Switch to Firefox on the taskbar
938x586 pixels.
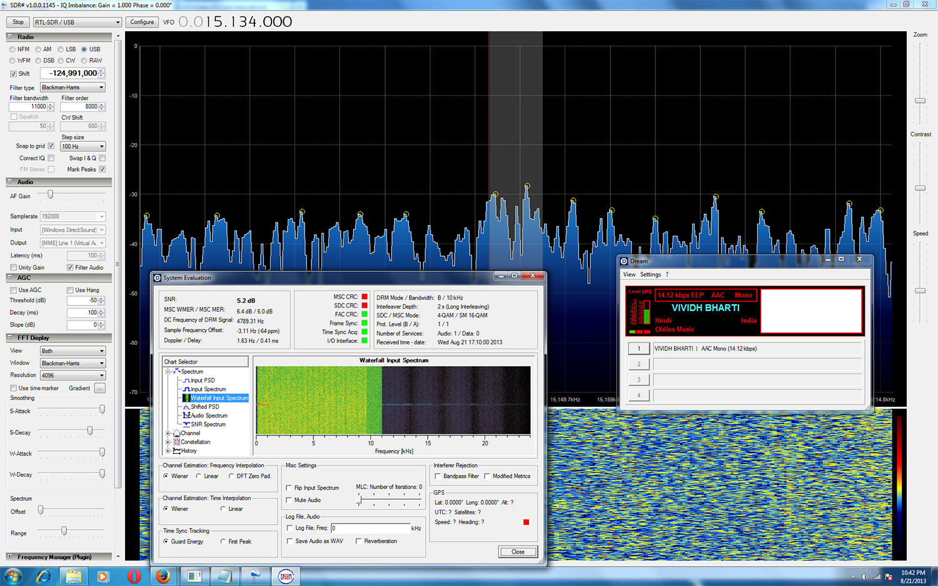pyautogui.click(x=164, y=576)
